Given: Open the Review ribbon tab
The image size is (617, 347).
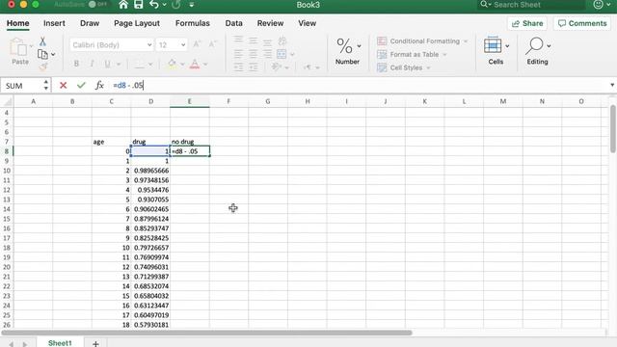Looking at the screenshot, I should click(270, 23).
